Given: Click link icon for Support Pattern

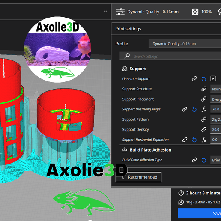Looking at the screenshot, I should [204, 119].
